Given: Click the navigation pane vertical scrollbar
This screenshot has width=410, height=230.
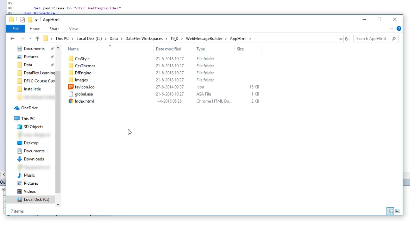Looking at the screenshot, I should (x=58, y=128).
